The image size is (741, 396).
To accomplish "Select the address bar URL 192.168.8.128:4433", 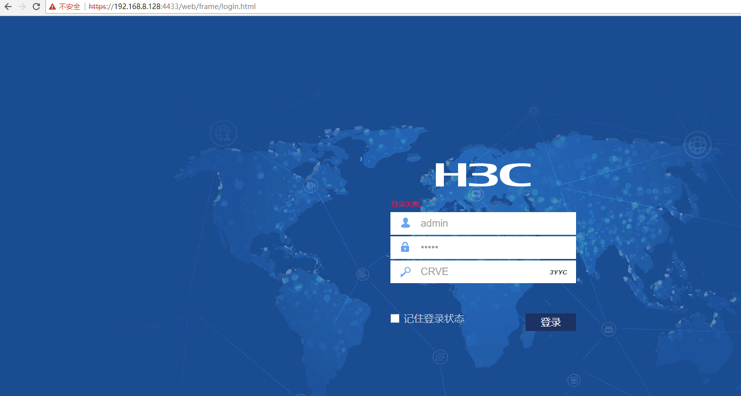I will 172,7.
